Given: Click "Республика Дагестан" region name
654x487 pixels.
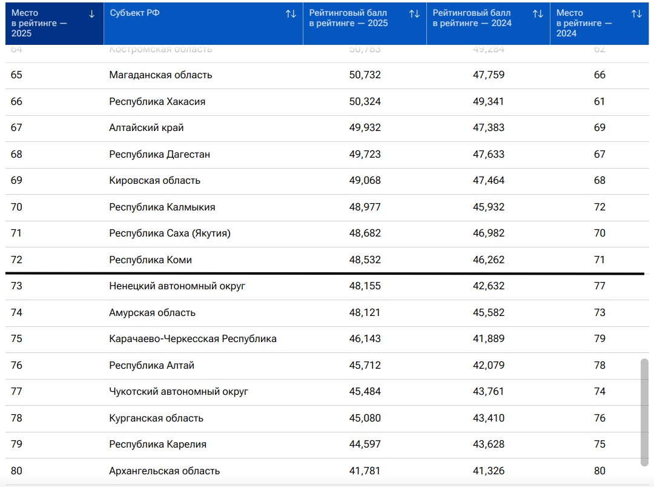Looking at the screenshot, I should 159,155.
